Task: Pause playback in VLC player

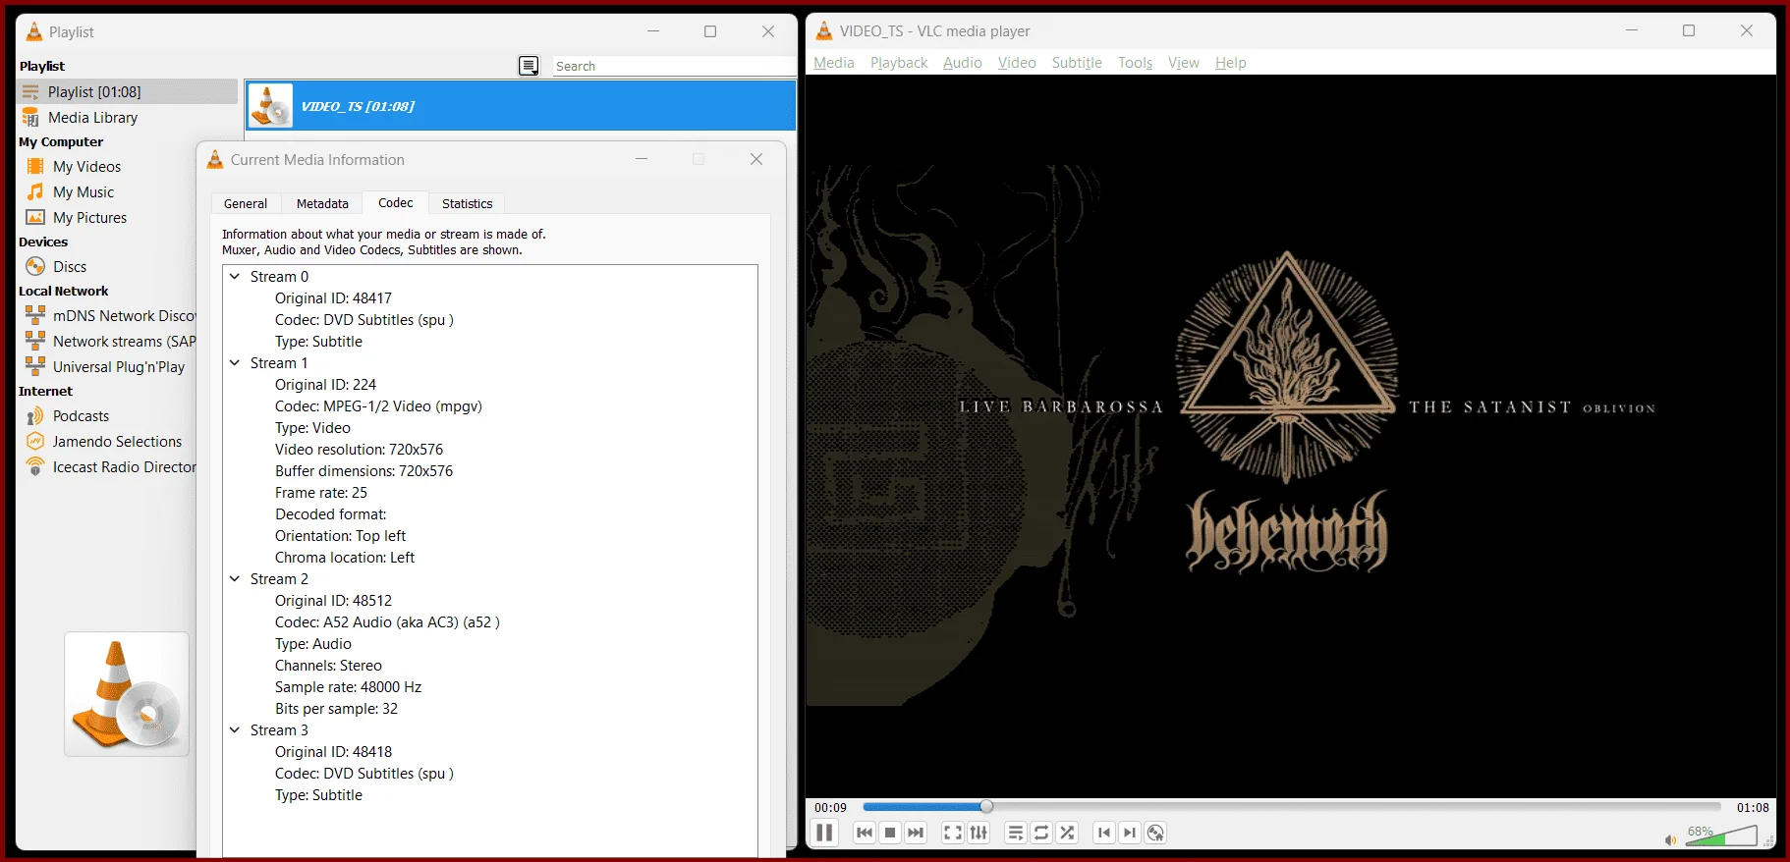Action: (825, 833)
